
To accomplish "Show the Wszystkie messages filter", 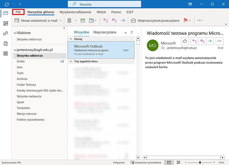I will [x=81, y=32].
